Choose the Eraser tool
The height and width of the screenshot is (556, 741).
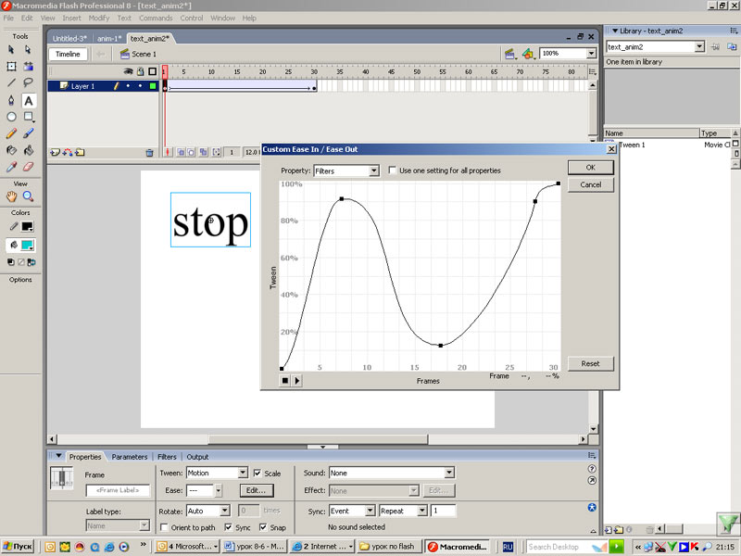click(x=29, y=167)
